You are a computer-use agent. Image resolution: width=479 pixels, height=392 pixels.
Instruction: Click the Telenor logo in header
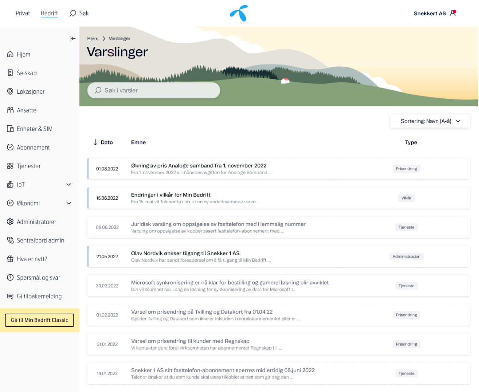pyautogui.click(x=239, y=13)
